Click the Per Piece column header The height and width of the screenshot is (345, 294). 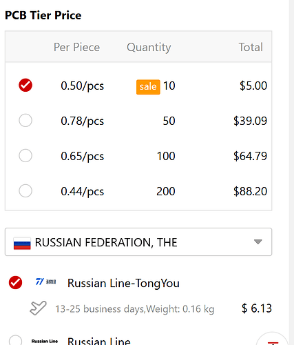coord(76,47)
